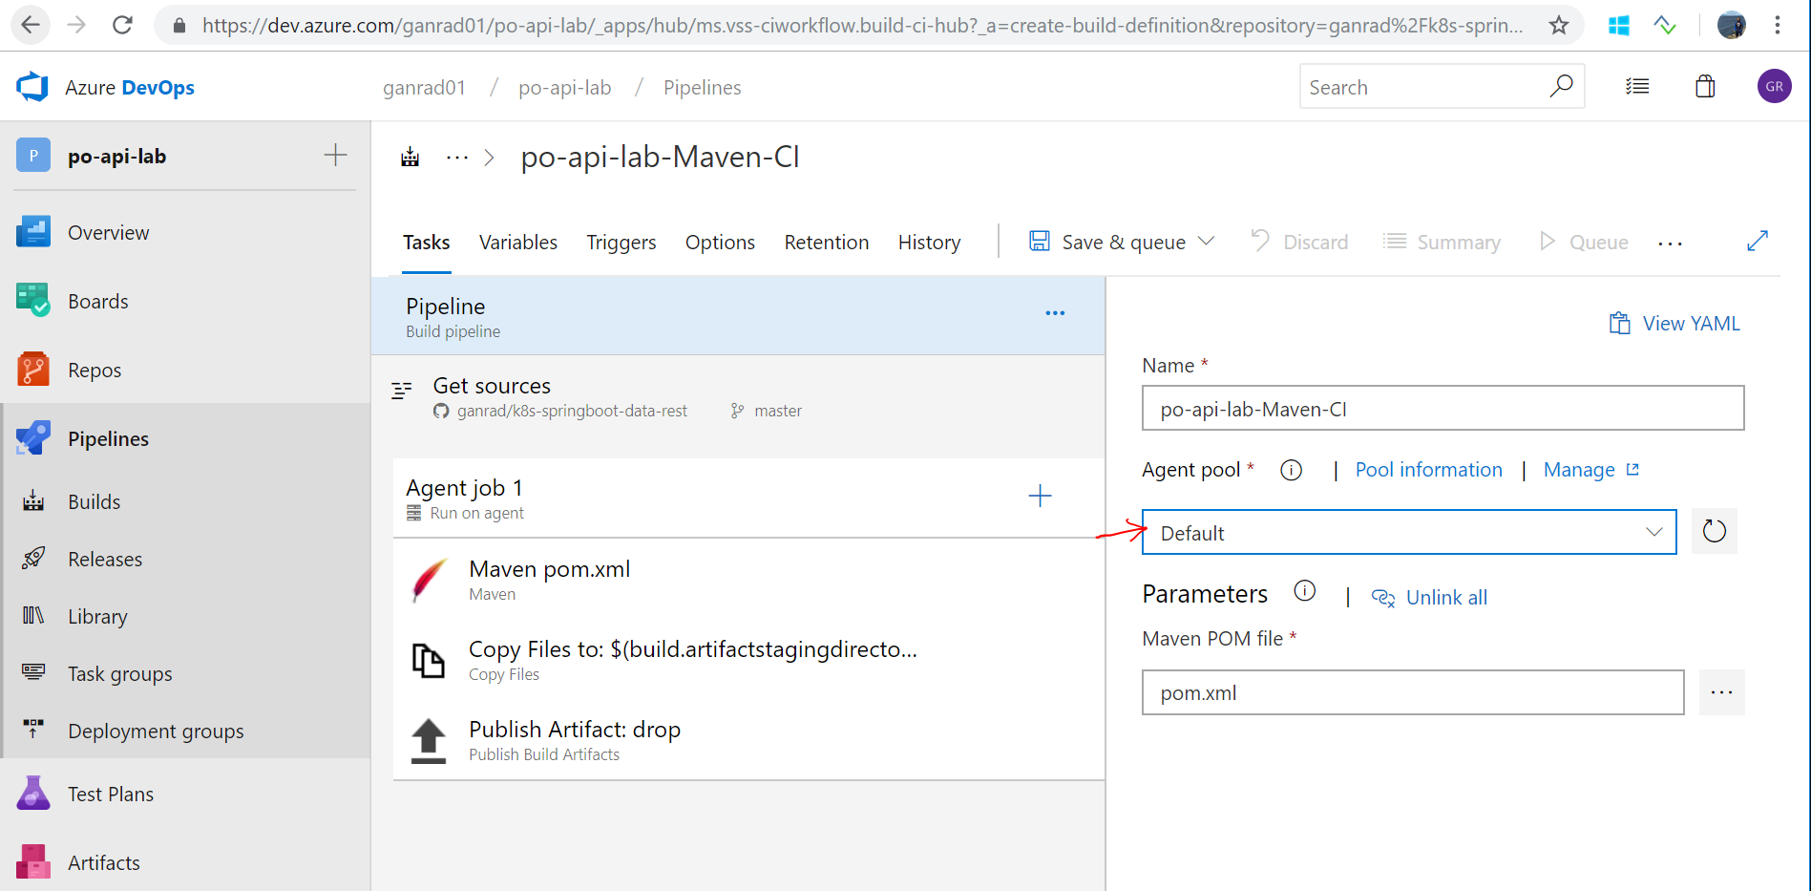1811x891 pixels.
Task: Switch to the Triggers tab
Action: click(x=621, y=243)
